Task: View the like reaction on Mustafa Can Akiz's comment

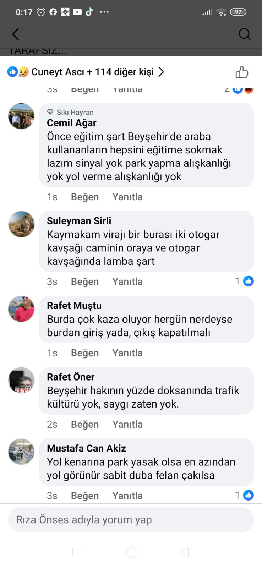Action: tap(248, 495)
